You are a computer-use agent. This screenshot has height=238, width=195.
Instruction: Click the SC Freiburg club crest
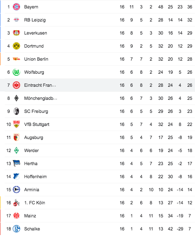pyautogui.click(x=16, y=111)
